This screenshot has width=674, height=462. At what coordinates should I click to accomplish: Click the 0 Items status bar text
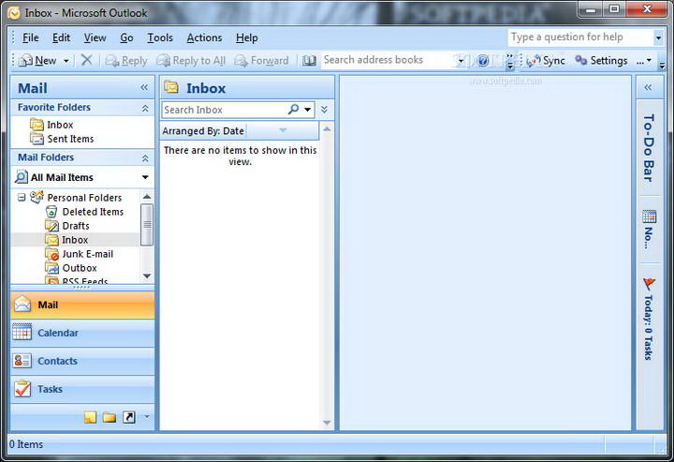26,444
